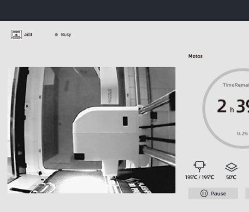The image size is (249, 212).
Task: Click the 50°C bed temperature value
Action: point(231,177)
